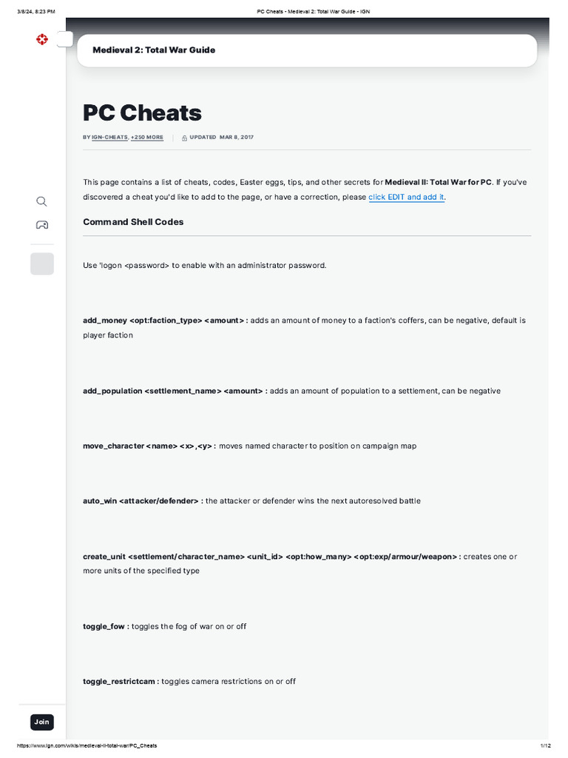Viewport: 568px width, 758px height.
Task: Click the lock icon beside UPDATED date
Action: 184,138
